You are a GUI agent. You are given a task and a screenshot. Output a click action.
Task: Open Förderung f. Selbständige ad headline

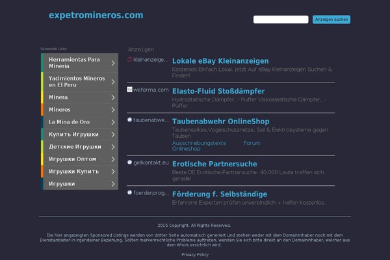tap(220, 194)
